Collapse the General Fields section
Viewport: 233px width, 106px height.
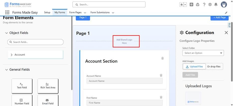point(6,70)
